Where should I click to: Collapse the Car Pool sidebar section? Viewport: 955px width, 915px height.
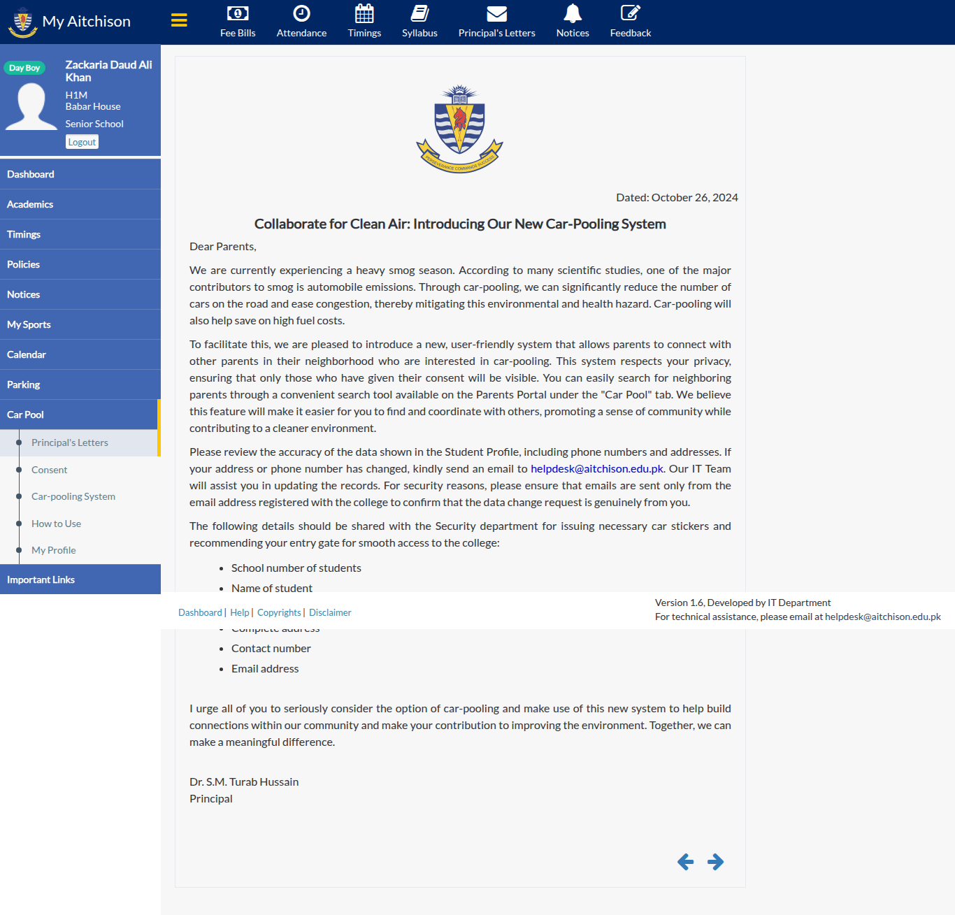[80, 415]
